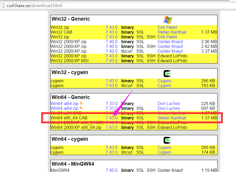Open the first Win64 ia64 zip link (228 KB)
236x172 pixels.
[64, 104]
